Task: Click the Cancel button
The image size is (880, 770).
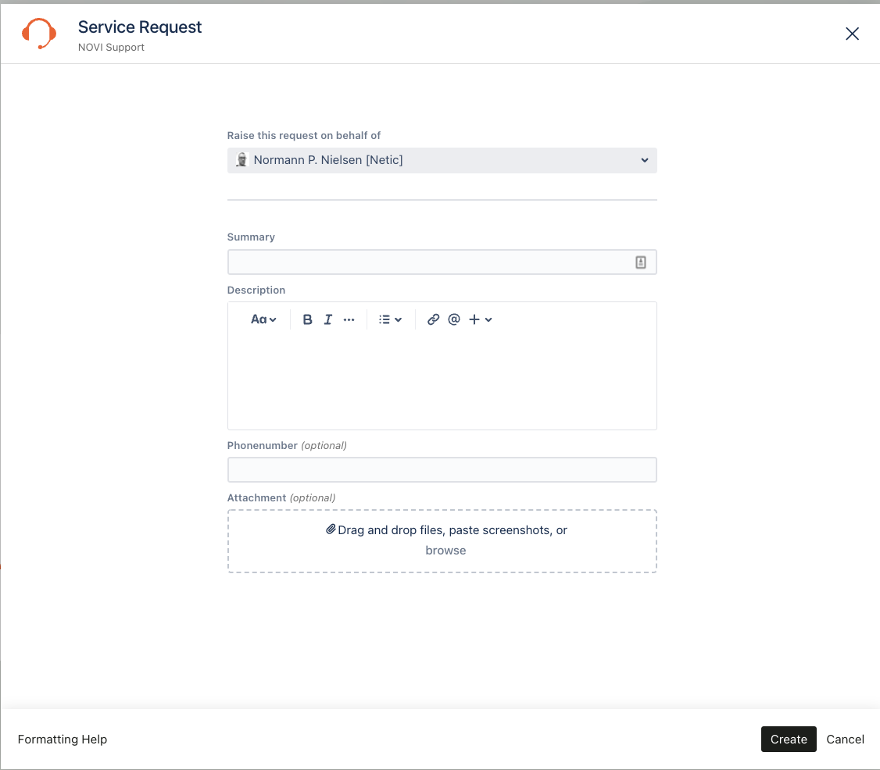Action: [845, 740]
